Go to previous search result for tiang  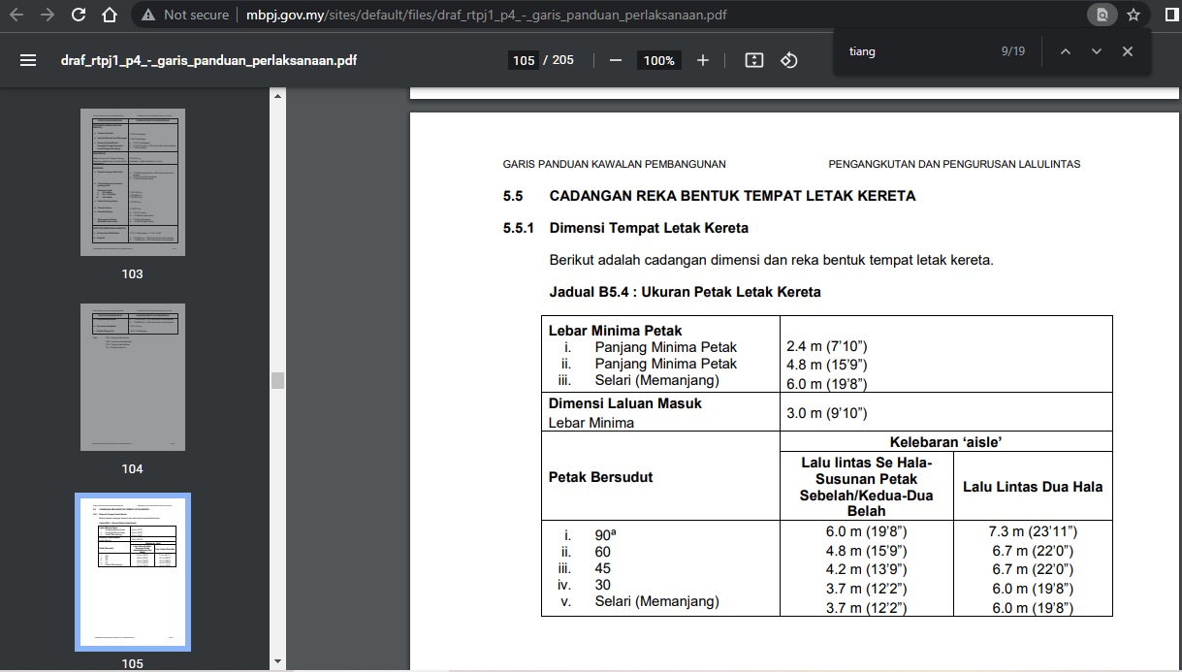pos(1066,51)
